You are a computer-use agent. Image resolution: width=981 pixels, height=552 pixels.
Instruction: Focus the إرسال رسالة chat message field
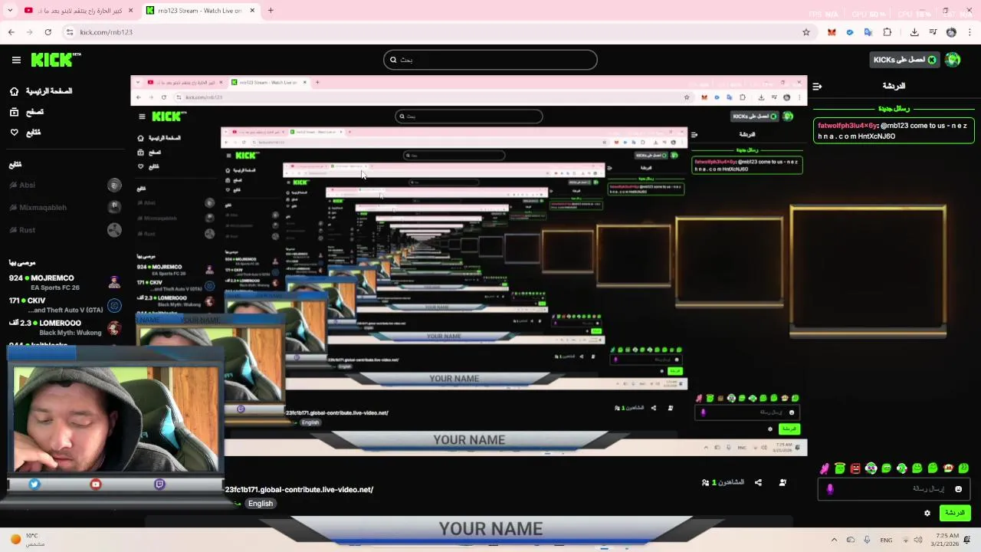pyautogui.click(x=894, y=489)
